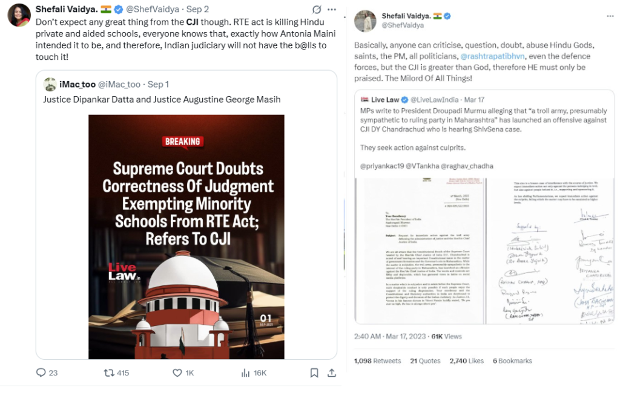Like the tweet with the heart icon
This screenshot has width=620, height=393.
(177, 372)
